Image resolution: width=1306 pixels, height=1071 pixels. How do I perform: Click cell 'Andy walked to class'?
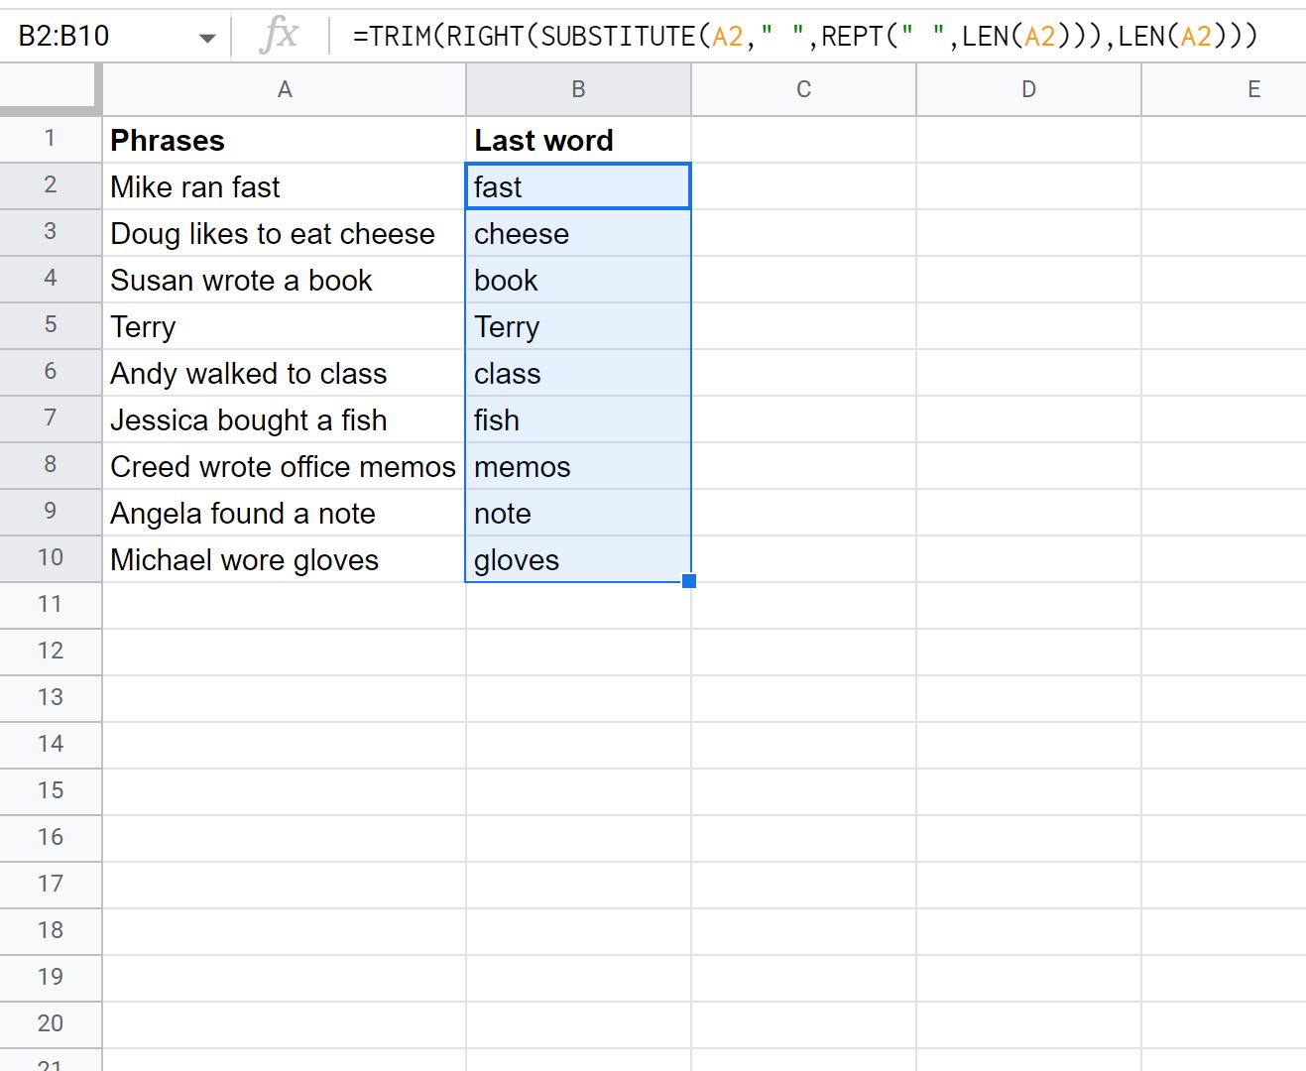[x=285, y=373]
